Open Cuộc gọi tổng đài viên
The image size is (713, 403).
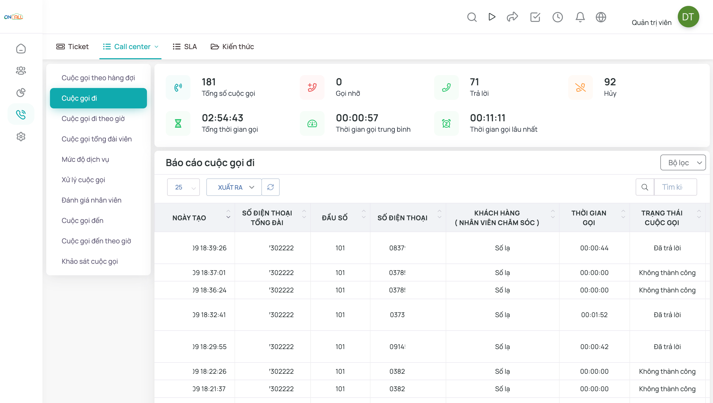point(98,139)
